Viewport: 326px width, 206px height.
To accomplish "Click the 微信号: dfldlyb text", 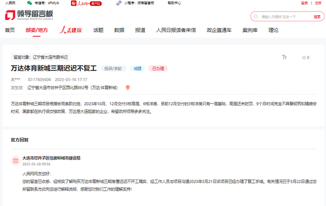I will pos(47,3).
